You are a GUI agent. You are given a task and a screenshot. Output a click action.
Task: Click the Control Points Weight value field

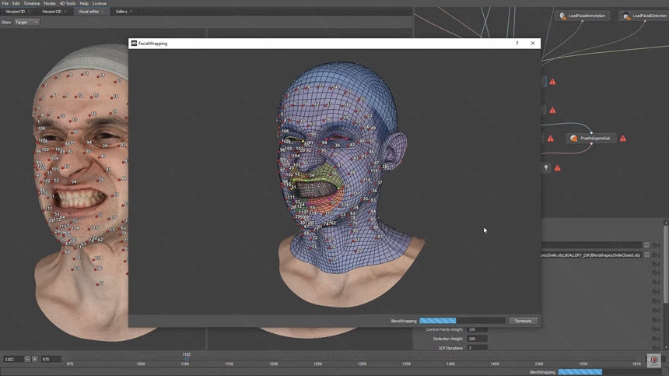click(x=477, y=329)
